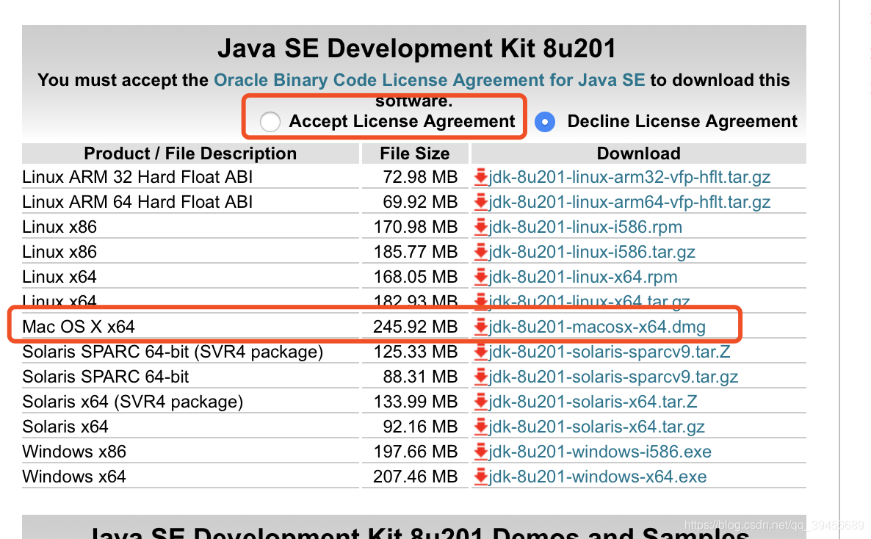Download jdk-8u201-windows-x64.exe file

point(598,477)
